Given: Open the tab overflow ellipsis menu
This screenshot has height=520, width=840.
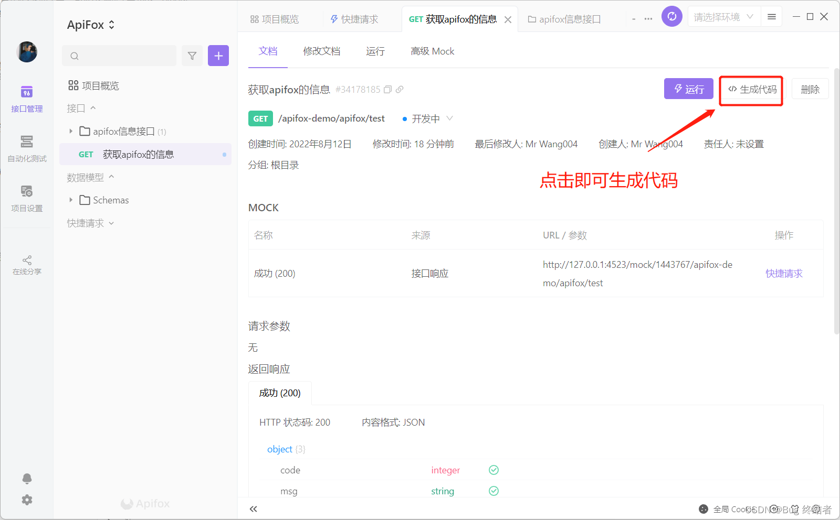Looking at the screenshot, I should tap(648, 19).
